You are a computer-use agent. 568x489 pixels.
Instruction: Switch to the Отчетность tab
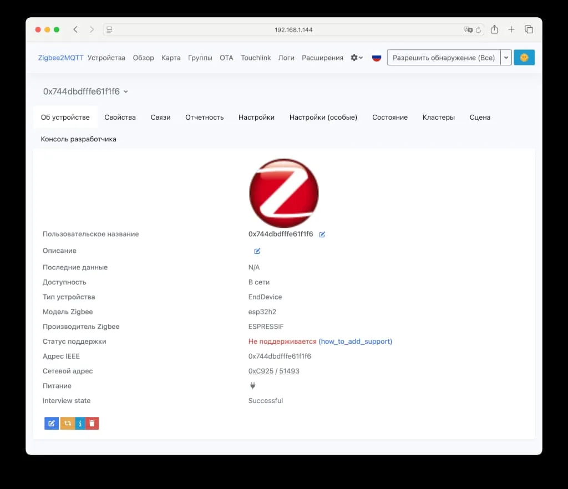[x=204, y=118]
